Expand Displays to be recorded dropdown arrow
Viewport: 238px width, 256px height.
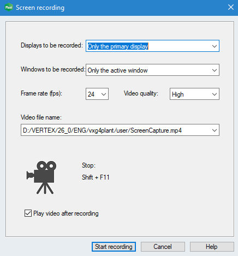(x=215, y=46)
